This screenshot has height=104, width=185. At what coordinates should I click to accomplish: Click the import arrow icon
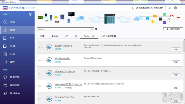5,38
